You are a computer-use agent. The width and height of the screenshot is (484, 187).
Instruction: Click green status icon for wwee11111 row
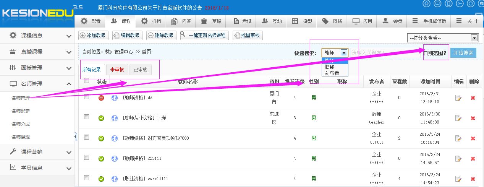(101, 179)
